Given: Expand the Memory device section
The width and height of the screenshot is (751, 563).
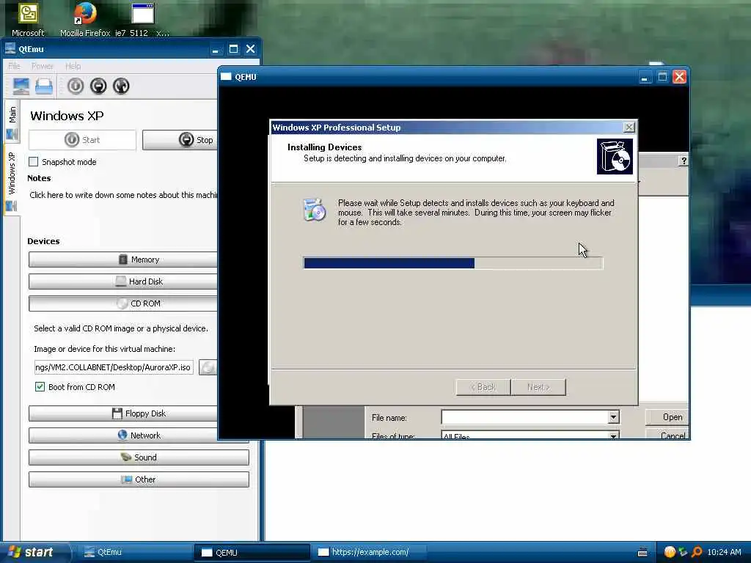Looking at the screenshot, I should (x=123, y=260).
